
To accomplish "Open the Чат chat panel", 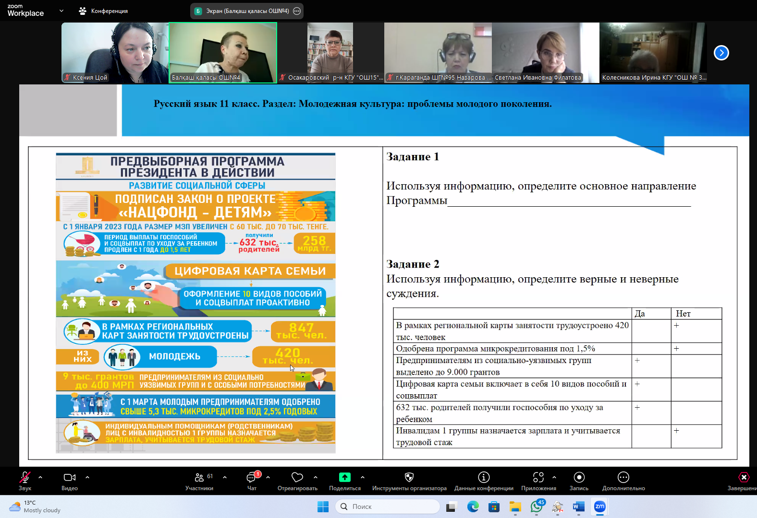I will [252, 481].
